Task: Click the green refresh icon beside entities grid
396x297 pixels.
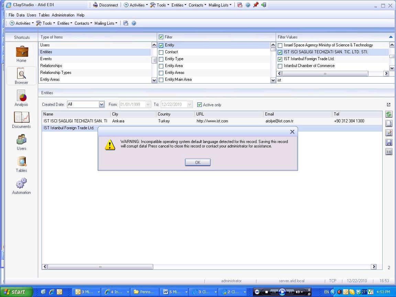Action: 389,114
